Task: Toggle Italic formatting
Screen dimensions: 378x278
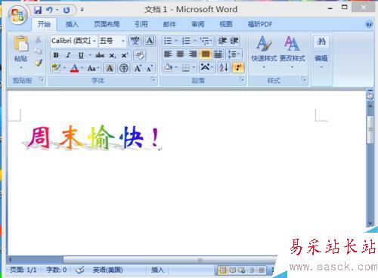Action: (x=68, y=55)
